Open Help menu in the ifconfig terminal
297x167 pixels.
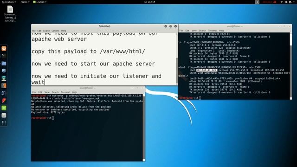(x=221, y=31)
